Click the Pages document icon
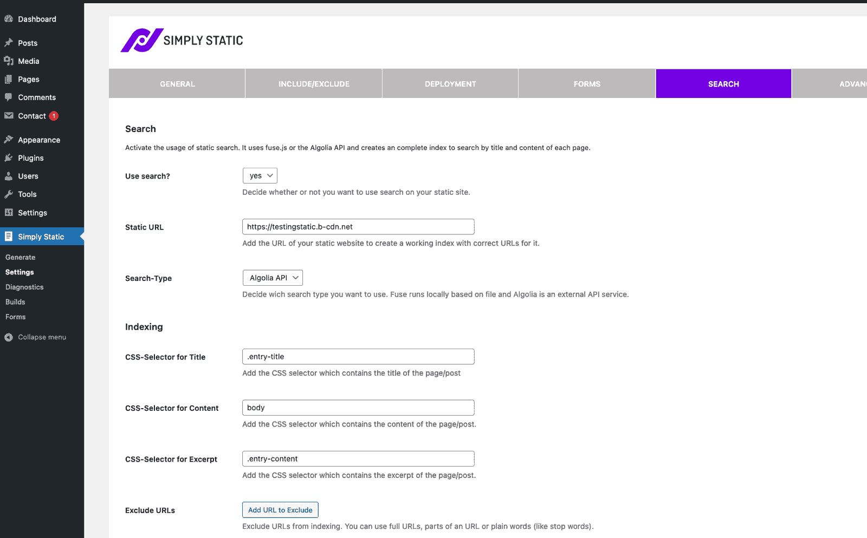The width and height of the screenshot is (867, 538). (9, 79)
